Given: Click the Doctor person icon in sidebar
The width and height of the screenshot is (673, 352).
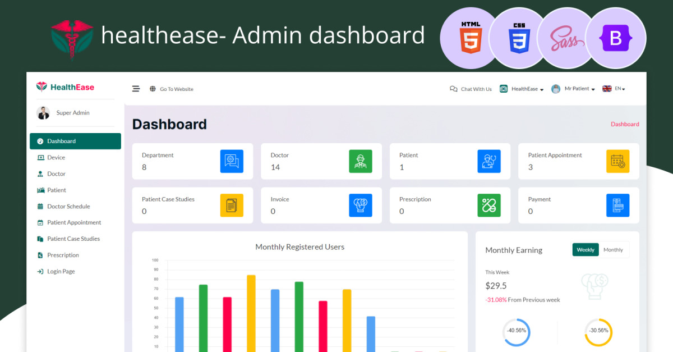Looking at the screenshot, I should pyautogui.click(x=40, y=174).
